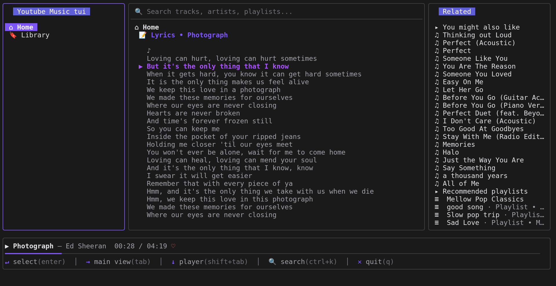Click the lyrics notepad icon
This screenshot has height=286, width=556.
pos(142,35)
